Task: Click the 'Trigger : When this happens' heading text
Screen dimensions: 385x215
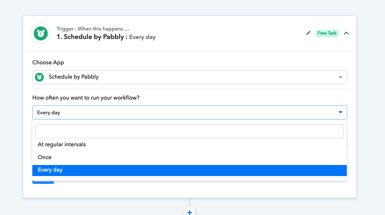Action: (93, 29)
